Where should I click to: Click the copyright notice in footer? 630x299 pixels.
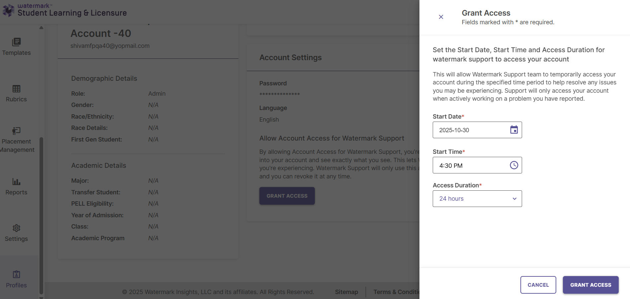coord(218,292)
